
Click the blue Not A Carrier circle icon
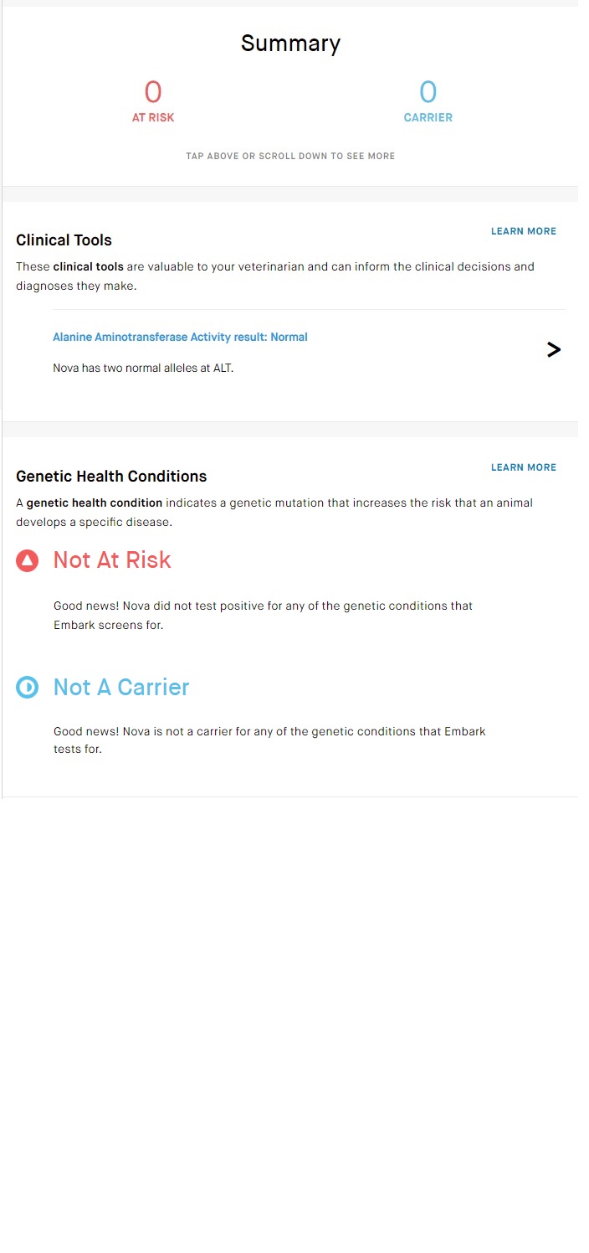tap(27, 688)
